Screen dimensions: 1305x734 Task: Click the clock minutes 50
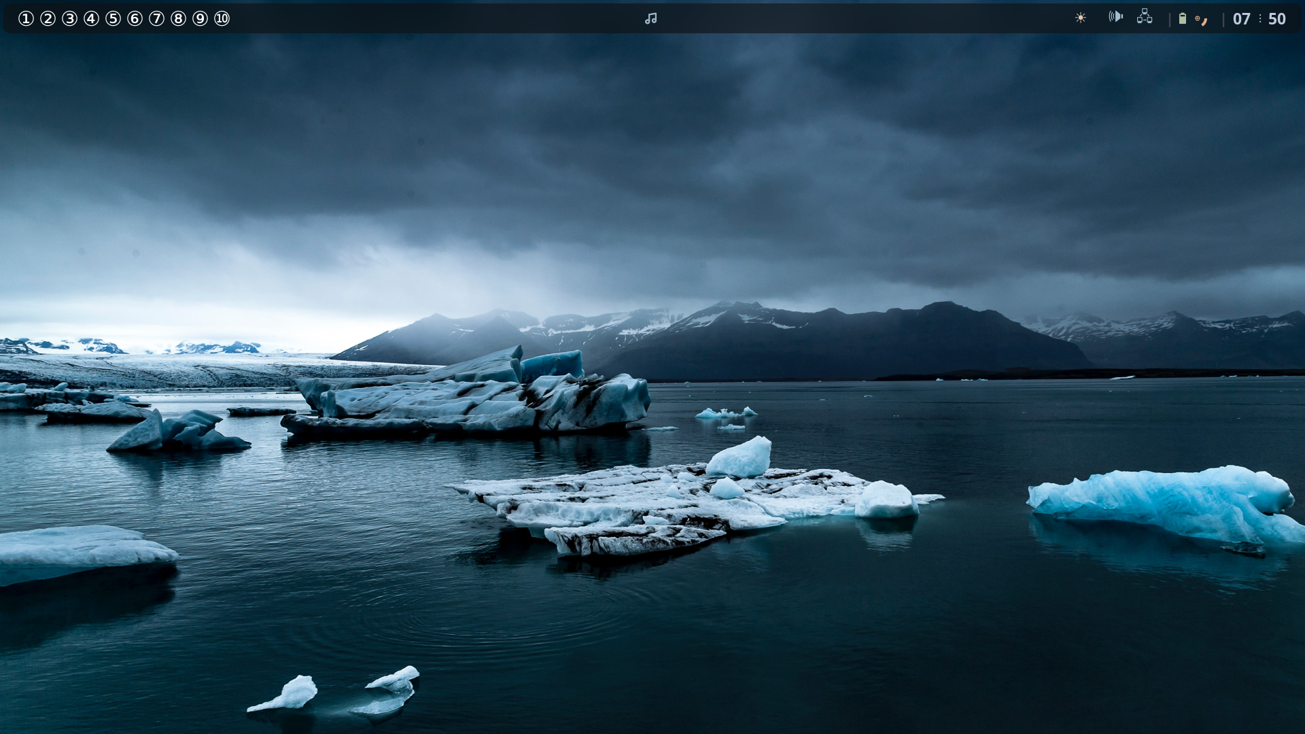point(1276,19)
